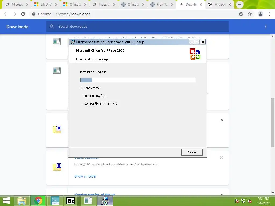
Task: Click the Microsoft Office logo in Setup
Action: tap(195, 54)
